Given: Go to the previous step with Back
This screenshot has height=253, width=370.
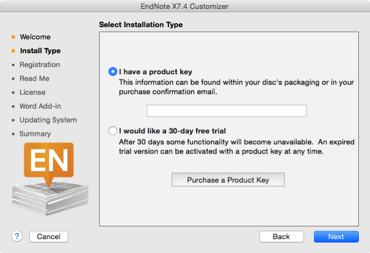Looking at the screenshot, I should [281, 236].
